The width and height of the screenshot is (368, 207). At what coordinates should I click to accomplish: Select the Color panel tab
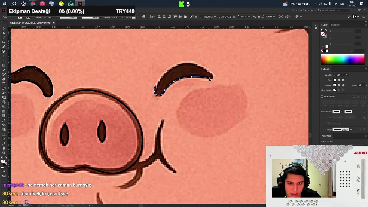click(325, 25)
